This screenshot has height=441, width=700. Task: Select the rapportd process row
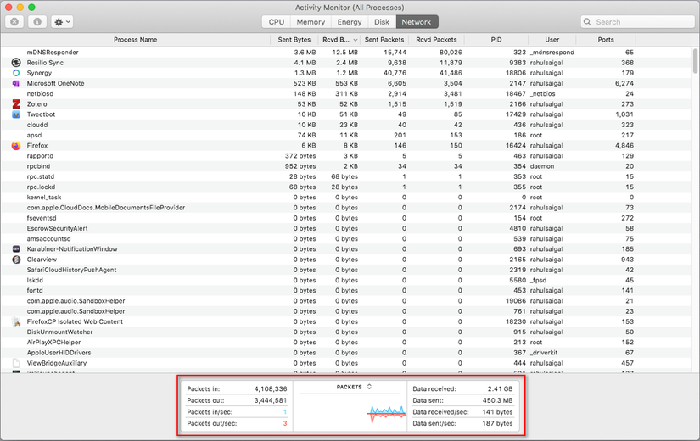coord(346,156)
